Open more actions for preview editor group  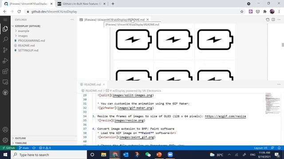[x=279, y=19]
